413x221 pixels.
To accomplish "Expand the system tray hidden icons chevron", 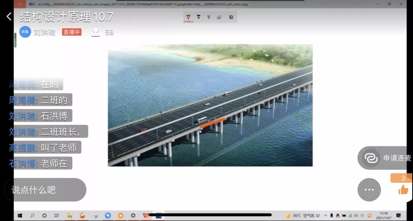I will [325, 216].
